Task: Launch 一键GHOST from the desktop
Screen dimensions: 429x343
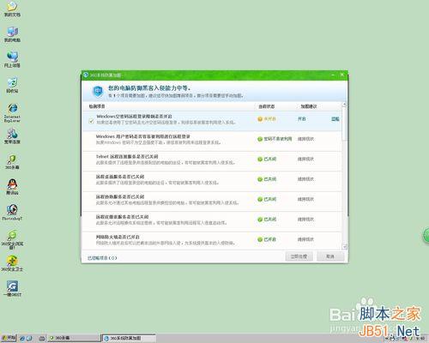Action: [x=12, y=288]
